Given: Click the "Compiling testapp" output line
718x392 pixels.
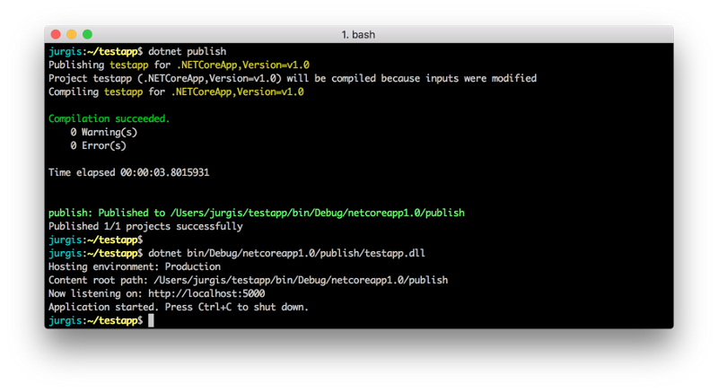Looking at the screenshot, I should 175,91.
